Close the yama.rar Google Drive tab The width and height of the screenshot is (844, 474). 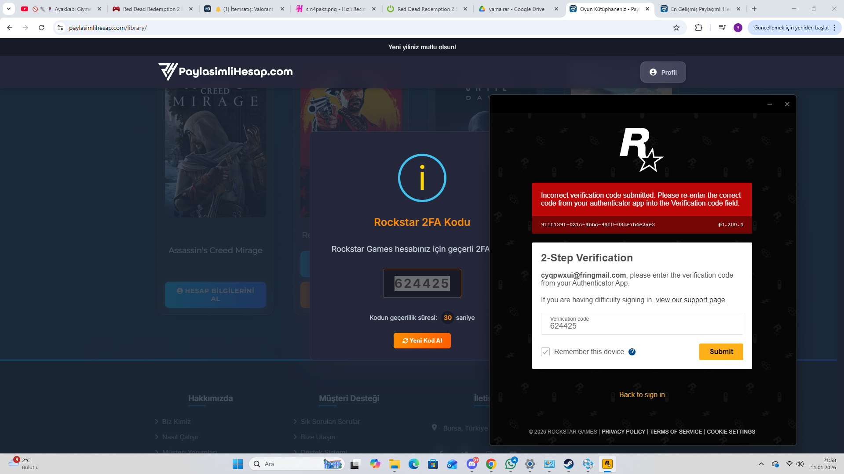[556, 9]
